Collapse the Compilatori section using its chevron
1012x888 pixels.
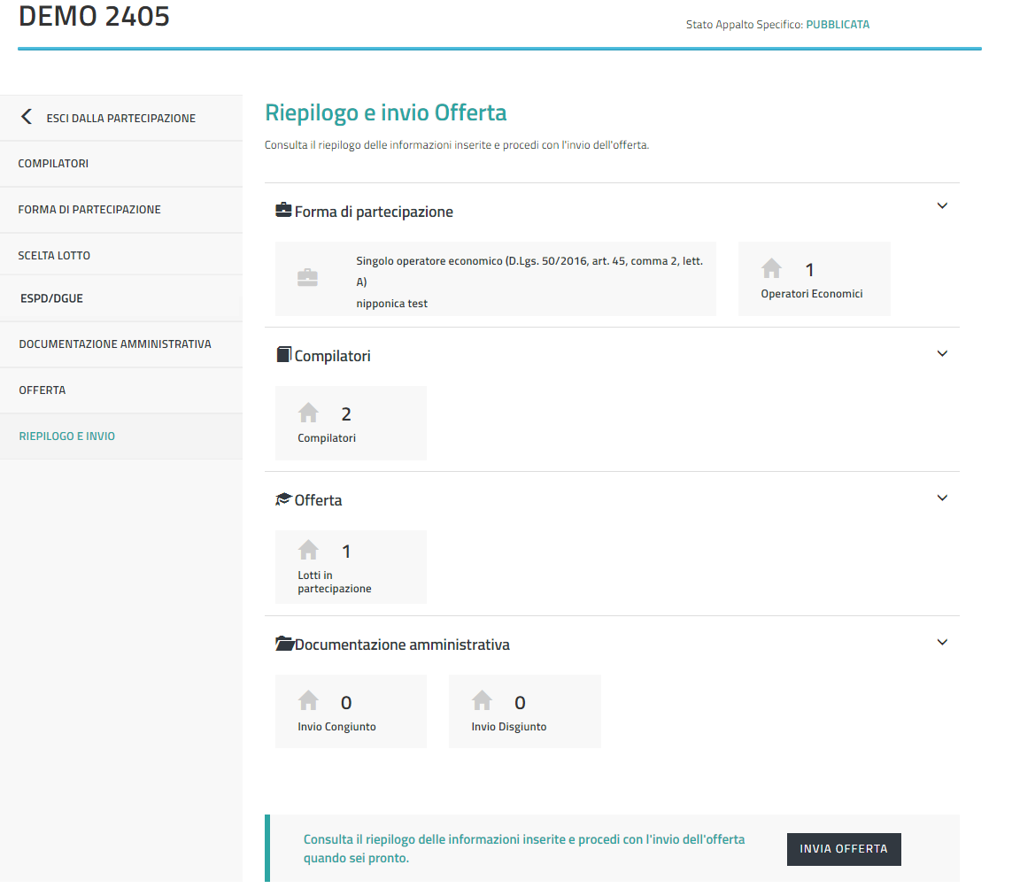pos(942,353)
